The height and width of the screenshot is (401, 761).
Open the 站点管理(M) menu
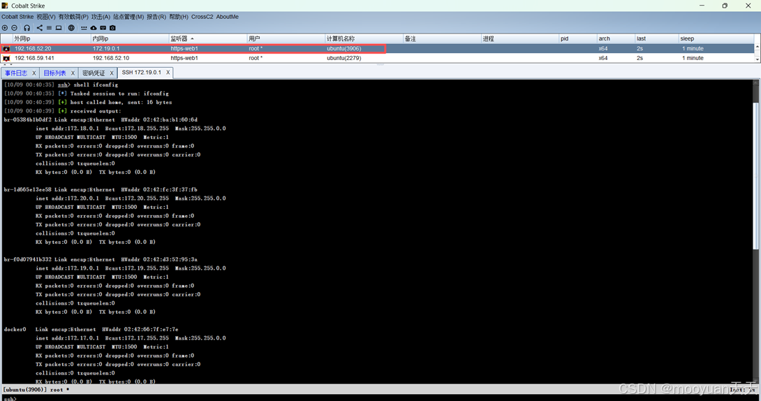(128, 17)
